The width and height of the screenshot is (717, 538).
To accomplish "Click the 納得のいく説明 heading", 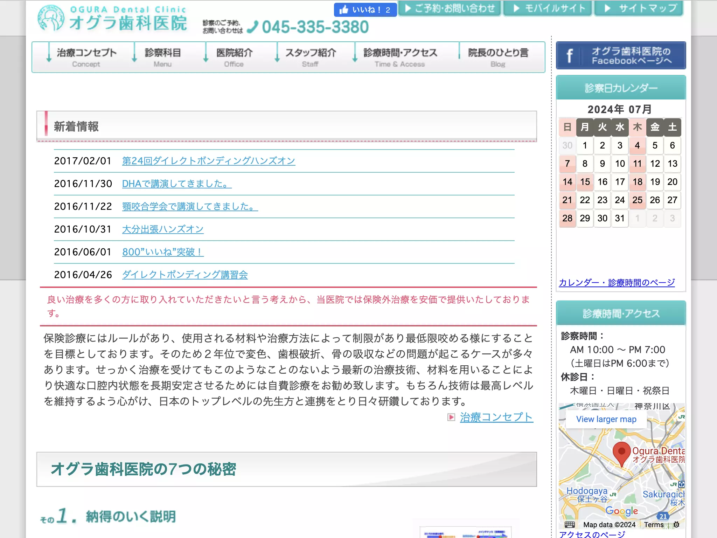I will [131, 516].
